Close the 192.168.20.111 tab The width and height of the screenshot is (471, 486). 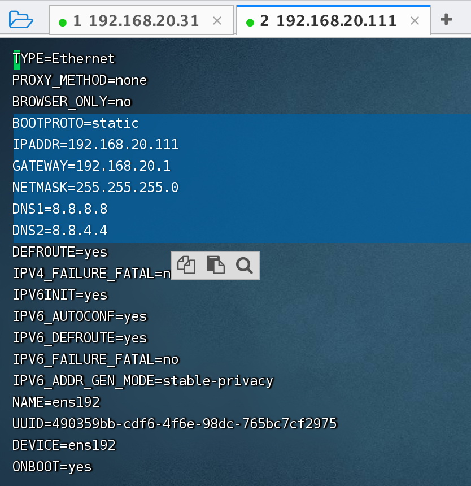click(414, 19)
